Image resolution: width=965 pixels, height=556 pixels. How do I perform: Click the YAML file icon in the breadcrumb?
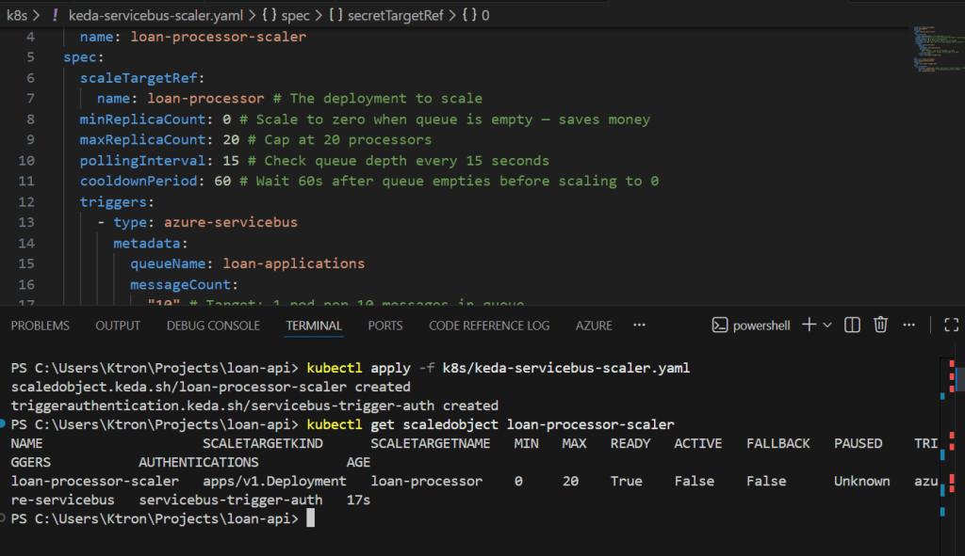pos(55,15)
